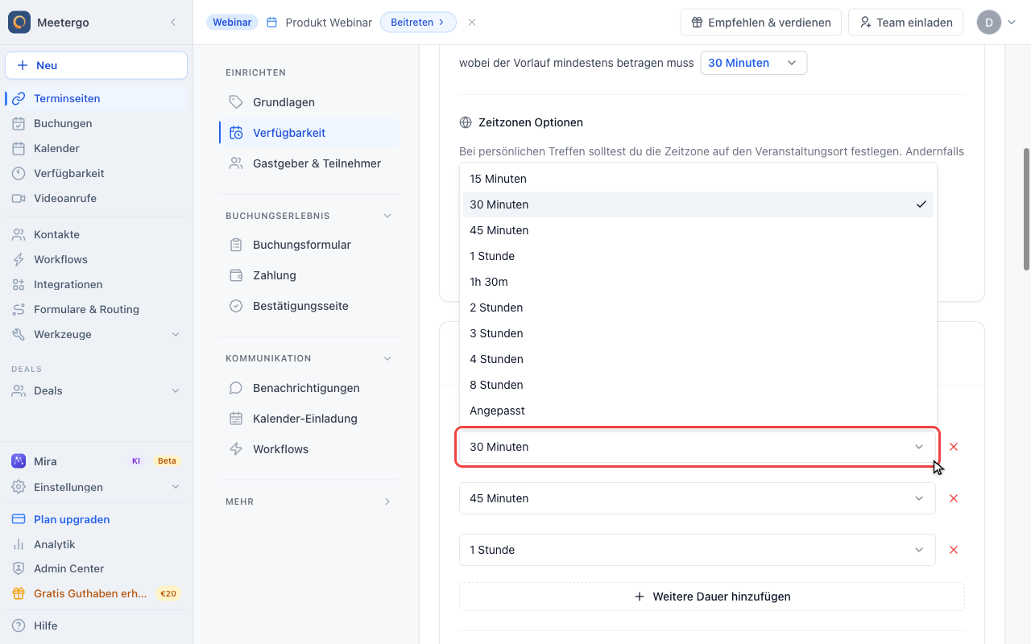The height and width of the screenshot is (644, 1031).
Task: Choose the 15 Minuten option
Action: (698, 179)
